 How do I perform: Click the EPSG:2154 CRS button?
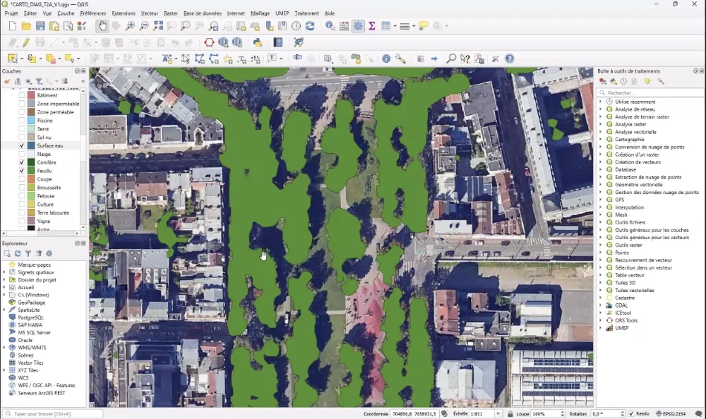pyautogui.click(x=671, y=413)
